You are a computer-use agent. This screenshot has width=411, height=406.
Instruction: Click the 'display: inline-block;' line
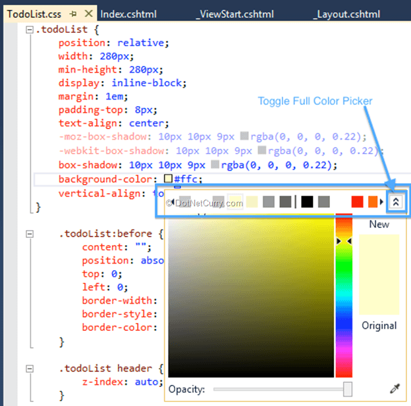point(123,83)
